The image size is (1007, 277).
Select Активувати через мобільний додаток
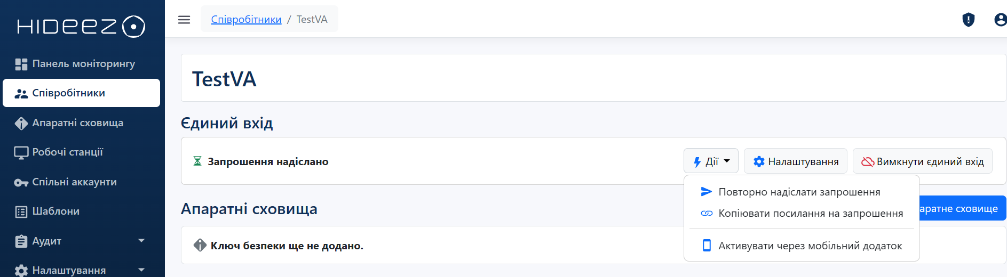(810, 246)
